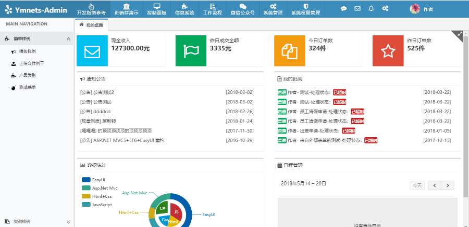Image resolution: width=469 pixels, height=227 pixels.
Task: Click the green flag tile for 昨日成交金额
Action: pyautogui.click(x=191, y=51)
